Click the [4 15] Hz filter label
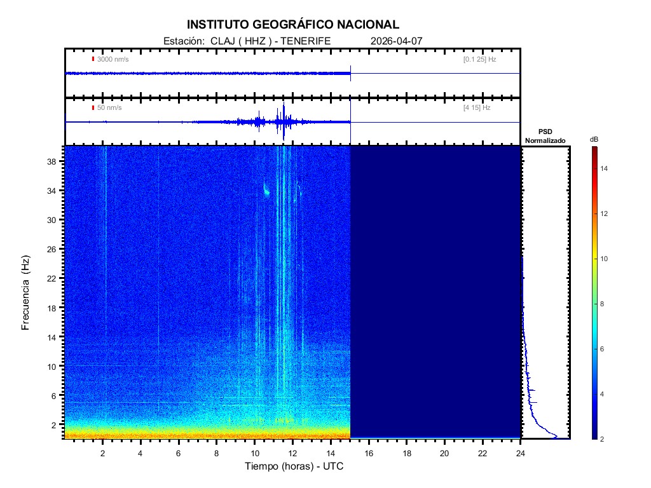Screen dimensions: 651x488 477,108
